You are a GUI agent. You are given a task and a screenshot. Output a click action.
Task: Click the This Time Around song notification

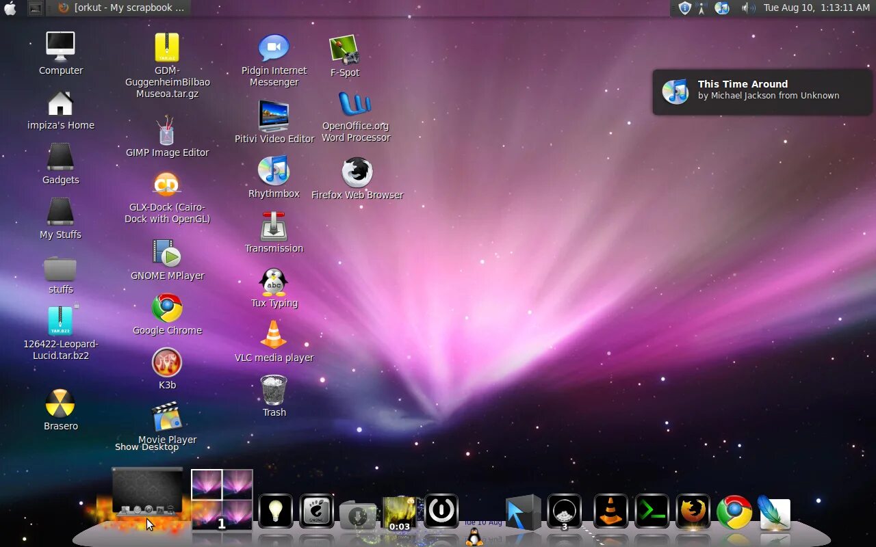point(762,92)
